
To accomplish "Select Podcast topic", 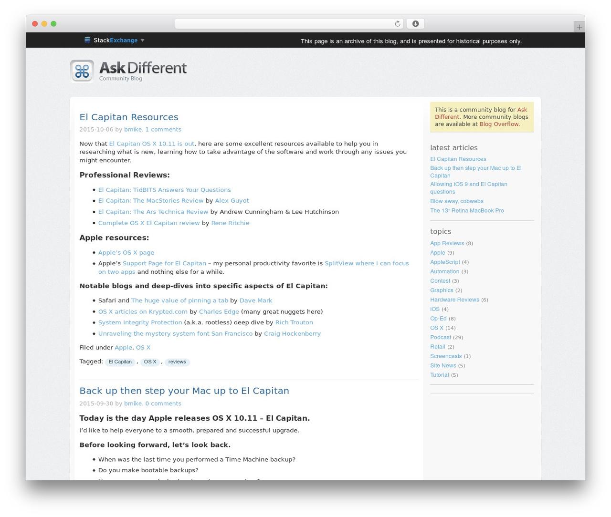I will pos(441,338).
